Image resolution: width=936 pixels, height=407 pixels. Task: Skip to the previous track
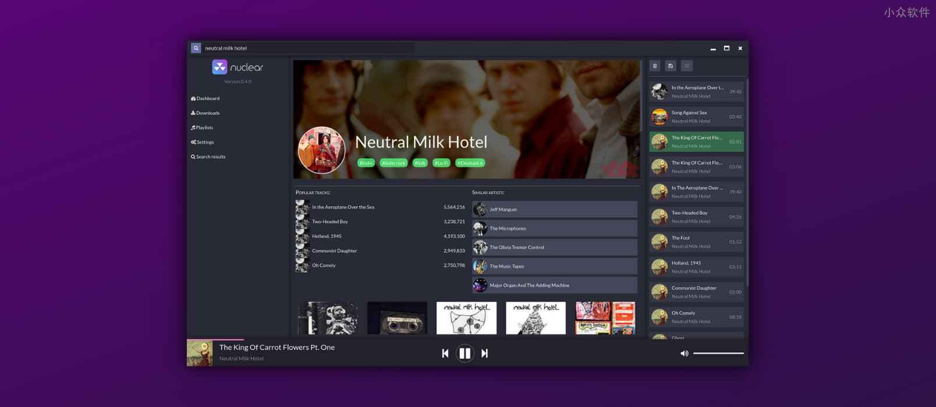(445, 354)
